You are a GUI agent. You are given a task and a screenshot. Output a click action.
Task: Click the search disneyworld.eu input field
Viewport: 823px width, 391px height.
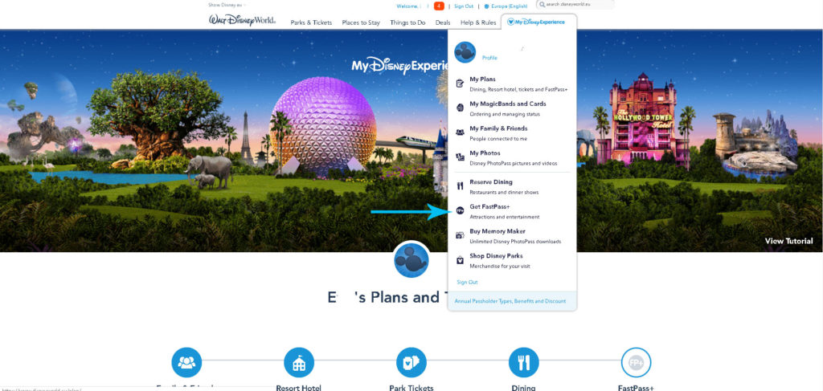tap(575, 5)
